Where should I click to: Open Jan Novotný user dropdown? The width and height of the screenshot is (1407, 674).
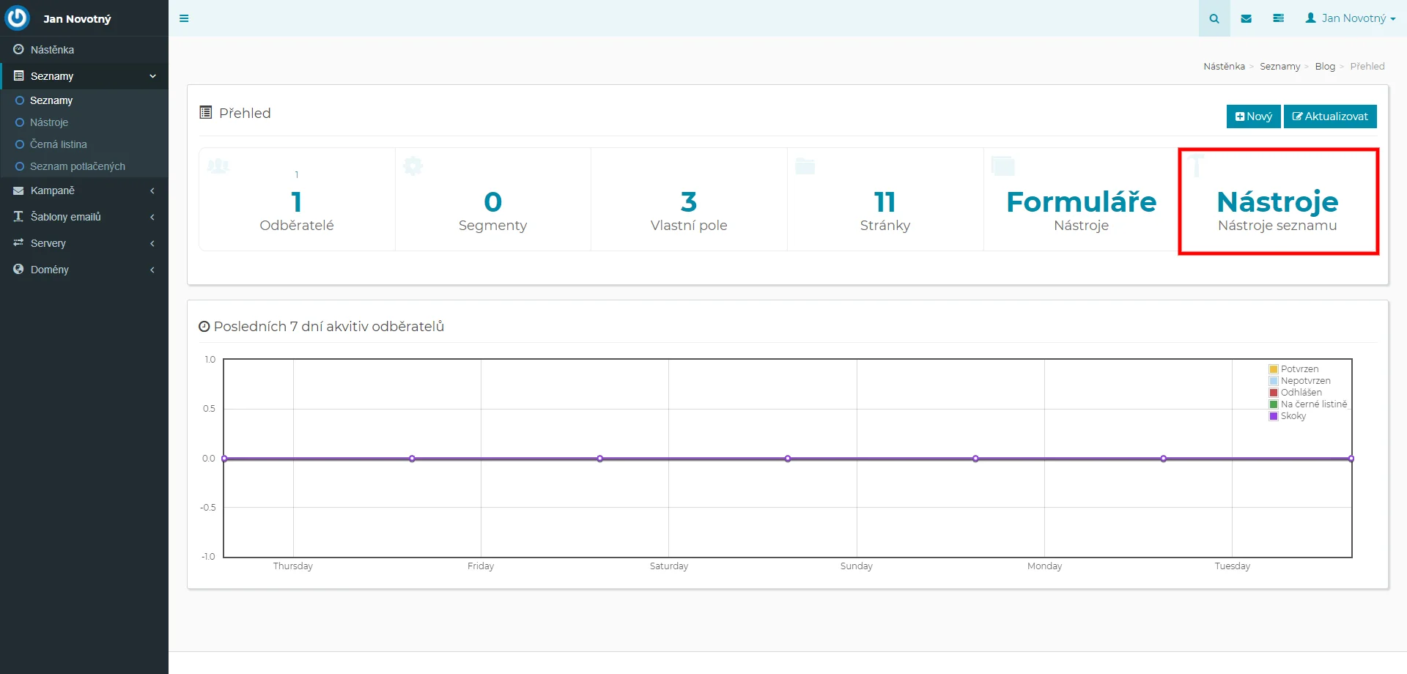(x=1351, y=18)
